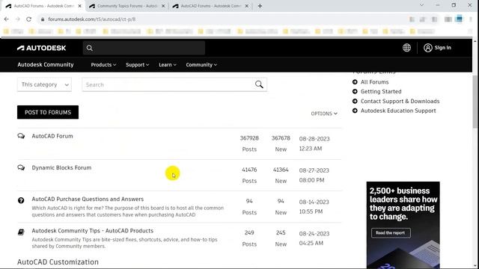479x269 pixels.
Task: Switch to the Community Topics Forums tab
Action: click(126, 6)
